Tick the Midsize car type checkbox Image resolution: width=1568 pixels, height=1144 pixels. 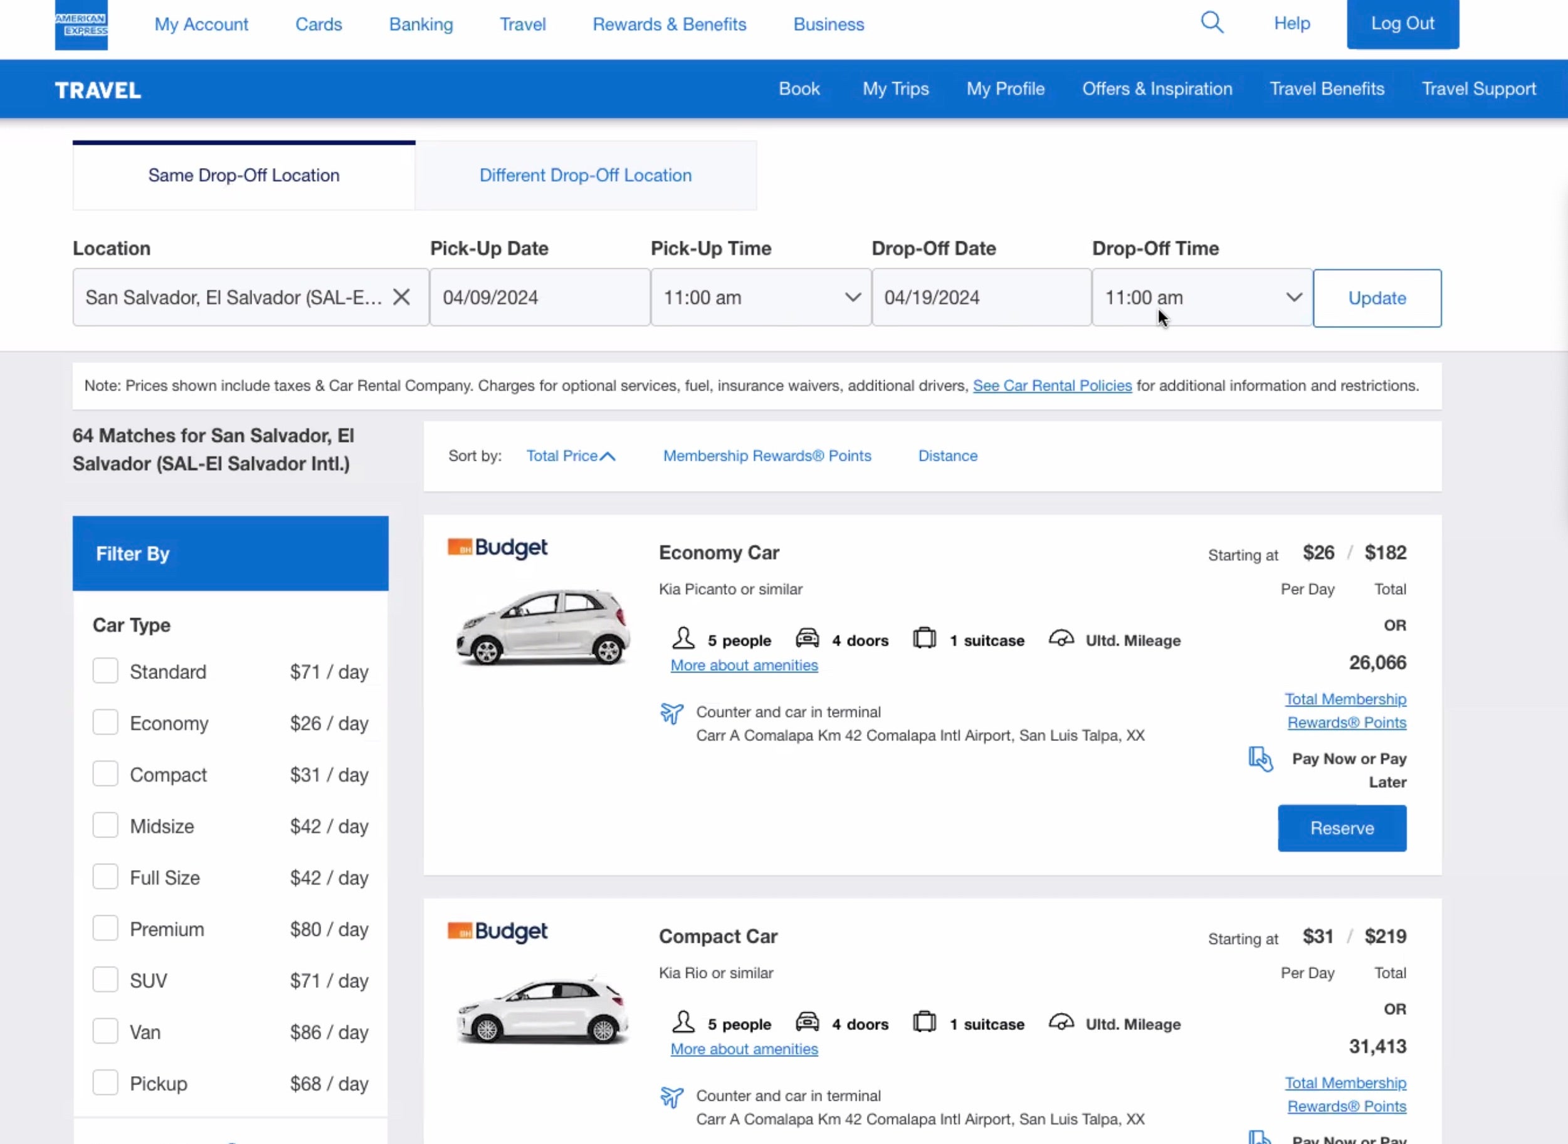(105, 826)
